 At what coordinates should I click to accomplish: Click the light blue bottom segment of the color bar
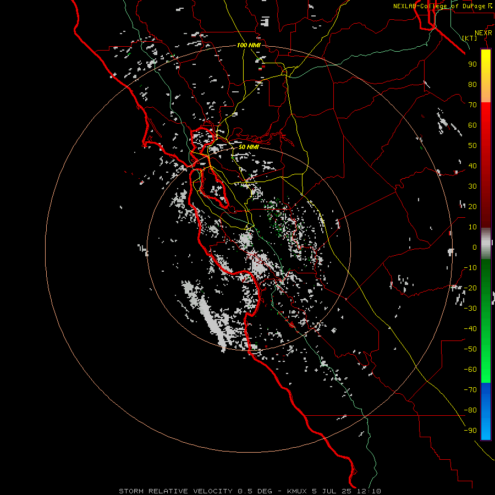pos(486,430)
